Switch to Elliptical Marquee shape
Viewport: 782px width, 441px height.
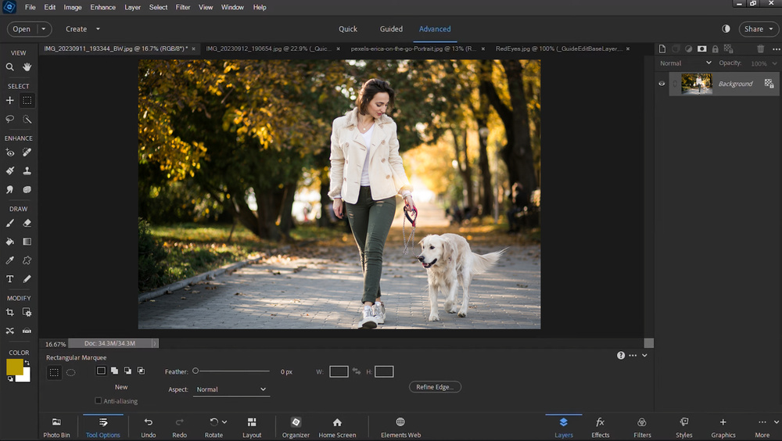click(70, 373)
